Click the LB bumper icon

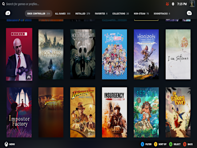[x=8, y=13]
